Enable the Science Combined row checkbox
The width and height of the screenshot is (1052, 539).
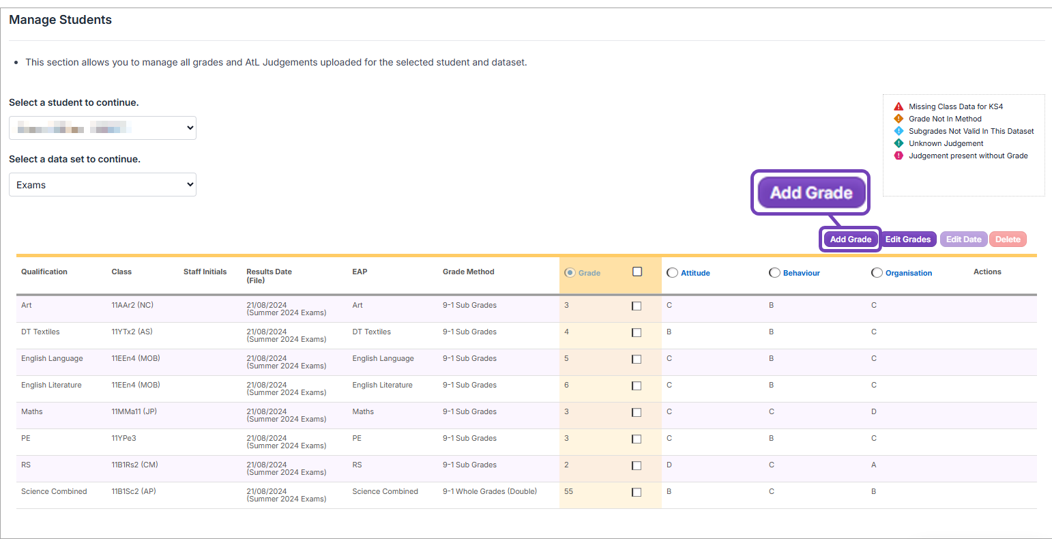pos(637,493)
